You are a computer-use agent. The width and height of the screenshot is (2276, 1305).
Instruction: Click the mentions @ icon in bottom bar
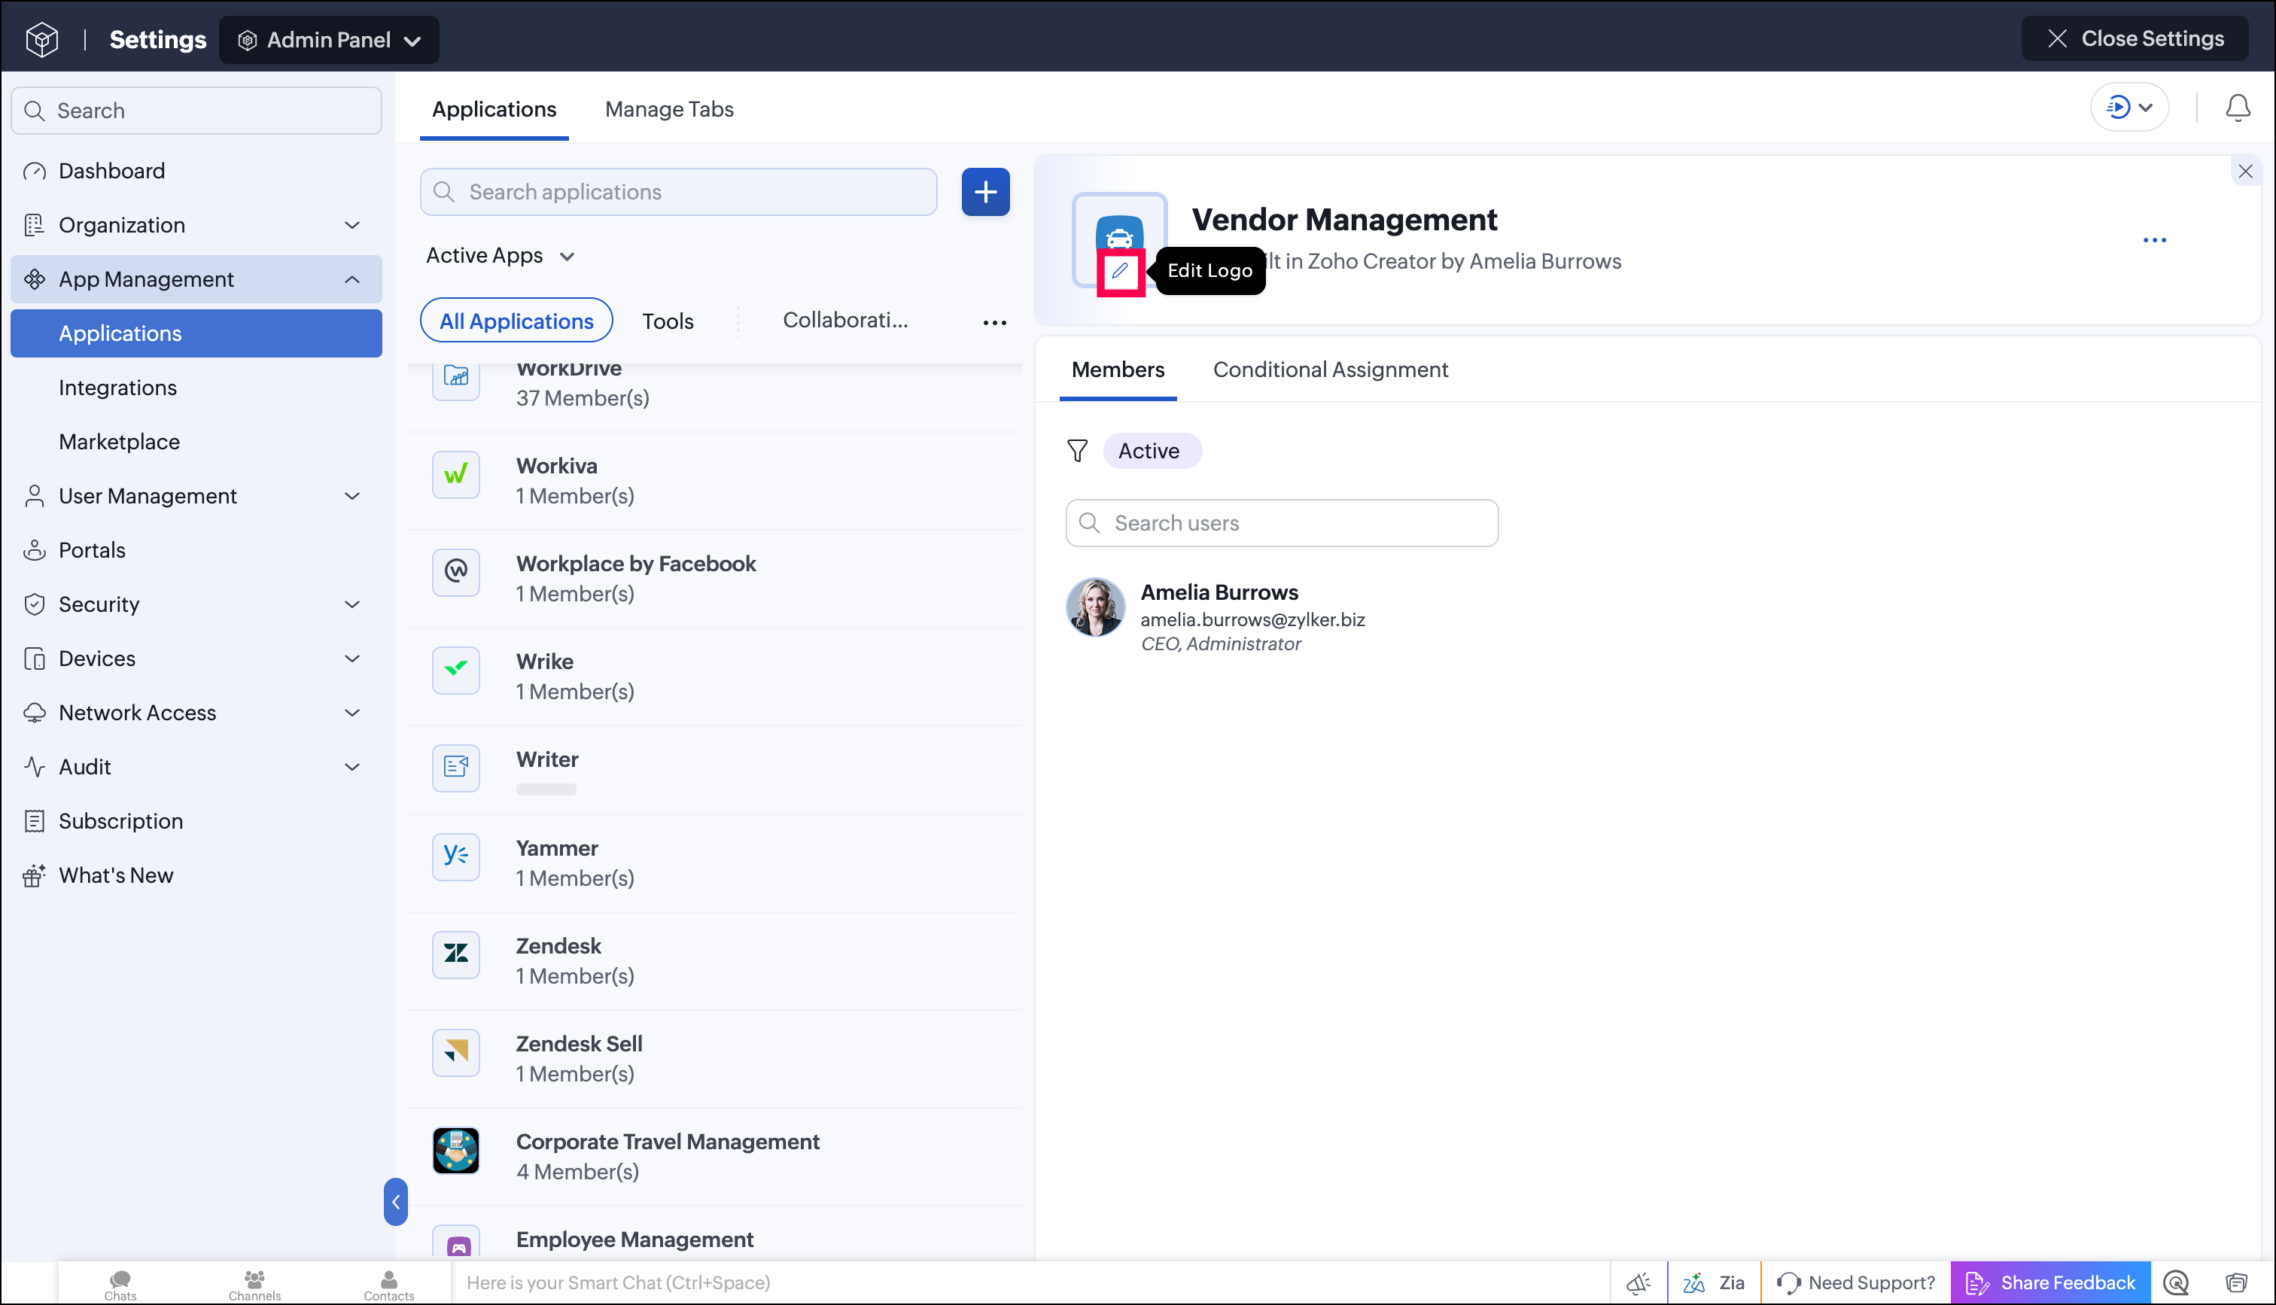coord(2176,1282)
